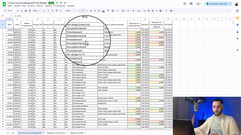Click the redo arrow icon
Viewport: 241px width, 135px height.
click(x=22, y=11)
